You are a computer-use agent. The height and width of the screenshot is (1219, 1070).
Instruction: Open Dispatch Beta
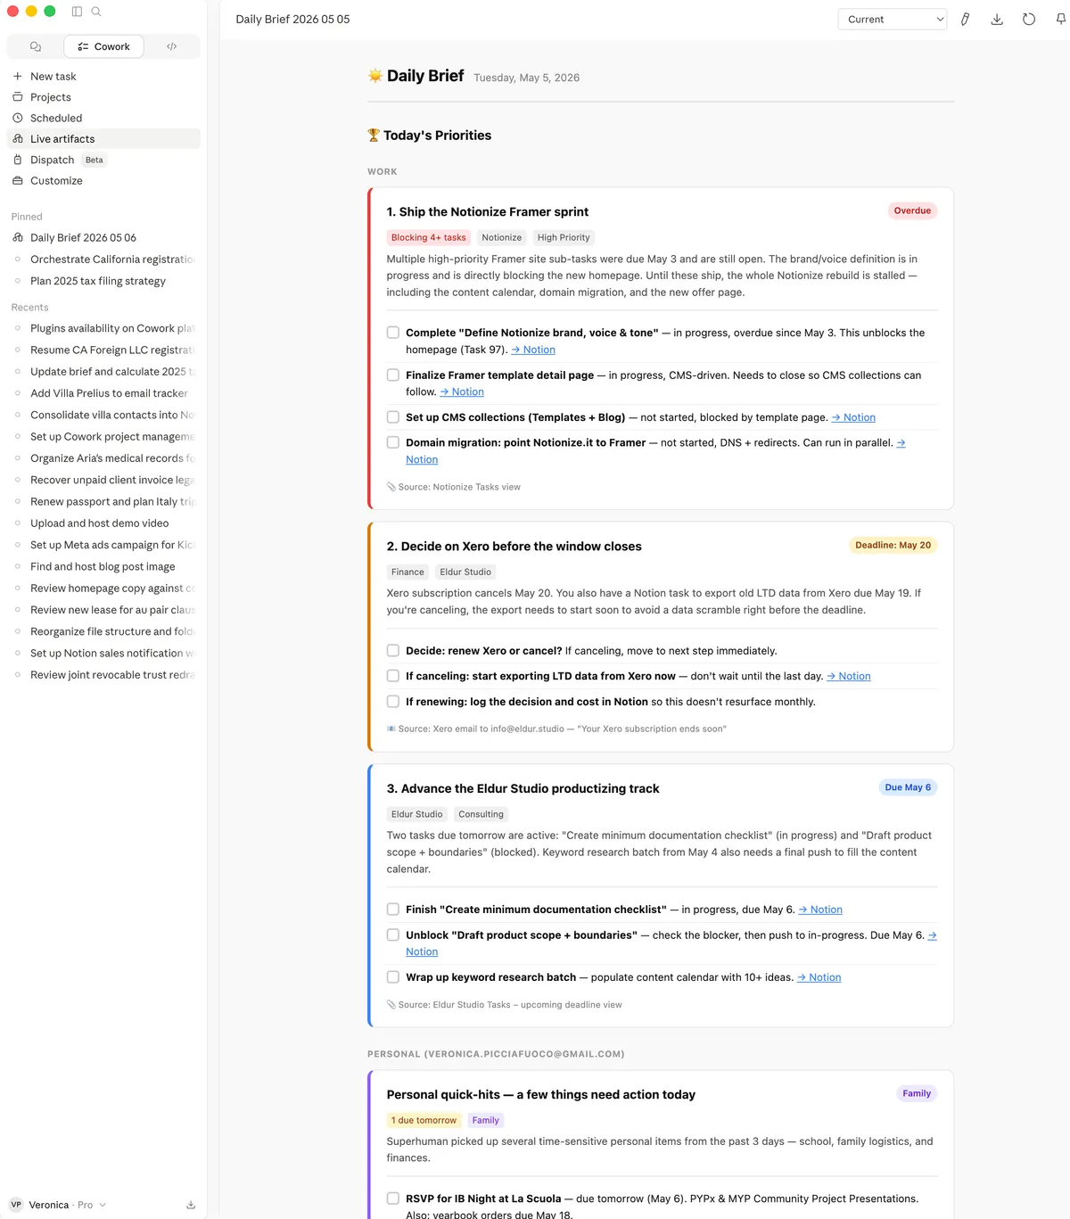click(x=103, y=160)
